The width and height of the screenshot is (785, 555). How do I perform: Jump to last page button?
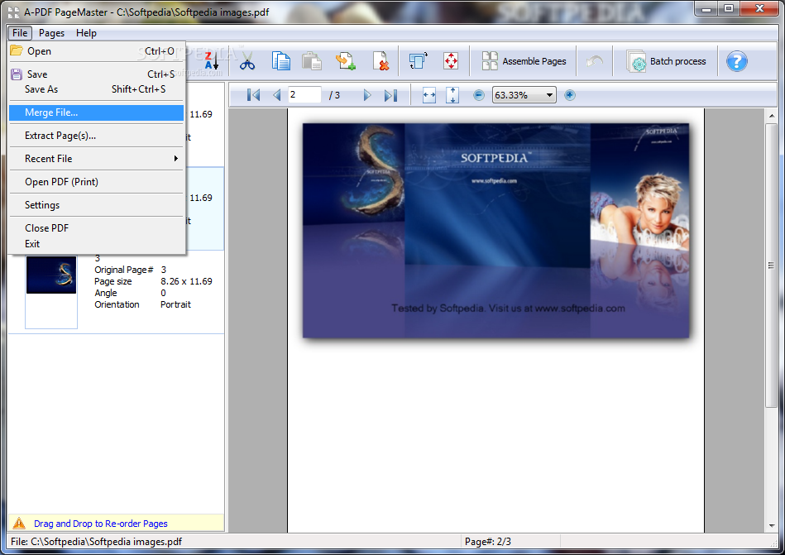390,94
